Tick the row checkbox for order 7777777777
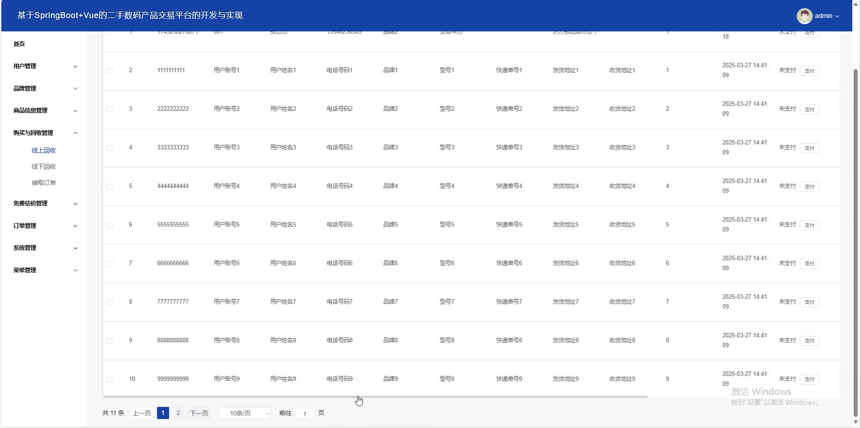861x428 pixels. pos(110,302)
